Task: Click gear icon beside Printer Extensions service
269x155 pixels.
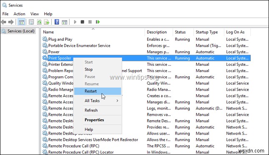Action: coord(45,64)
